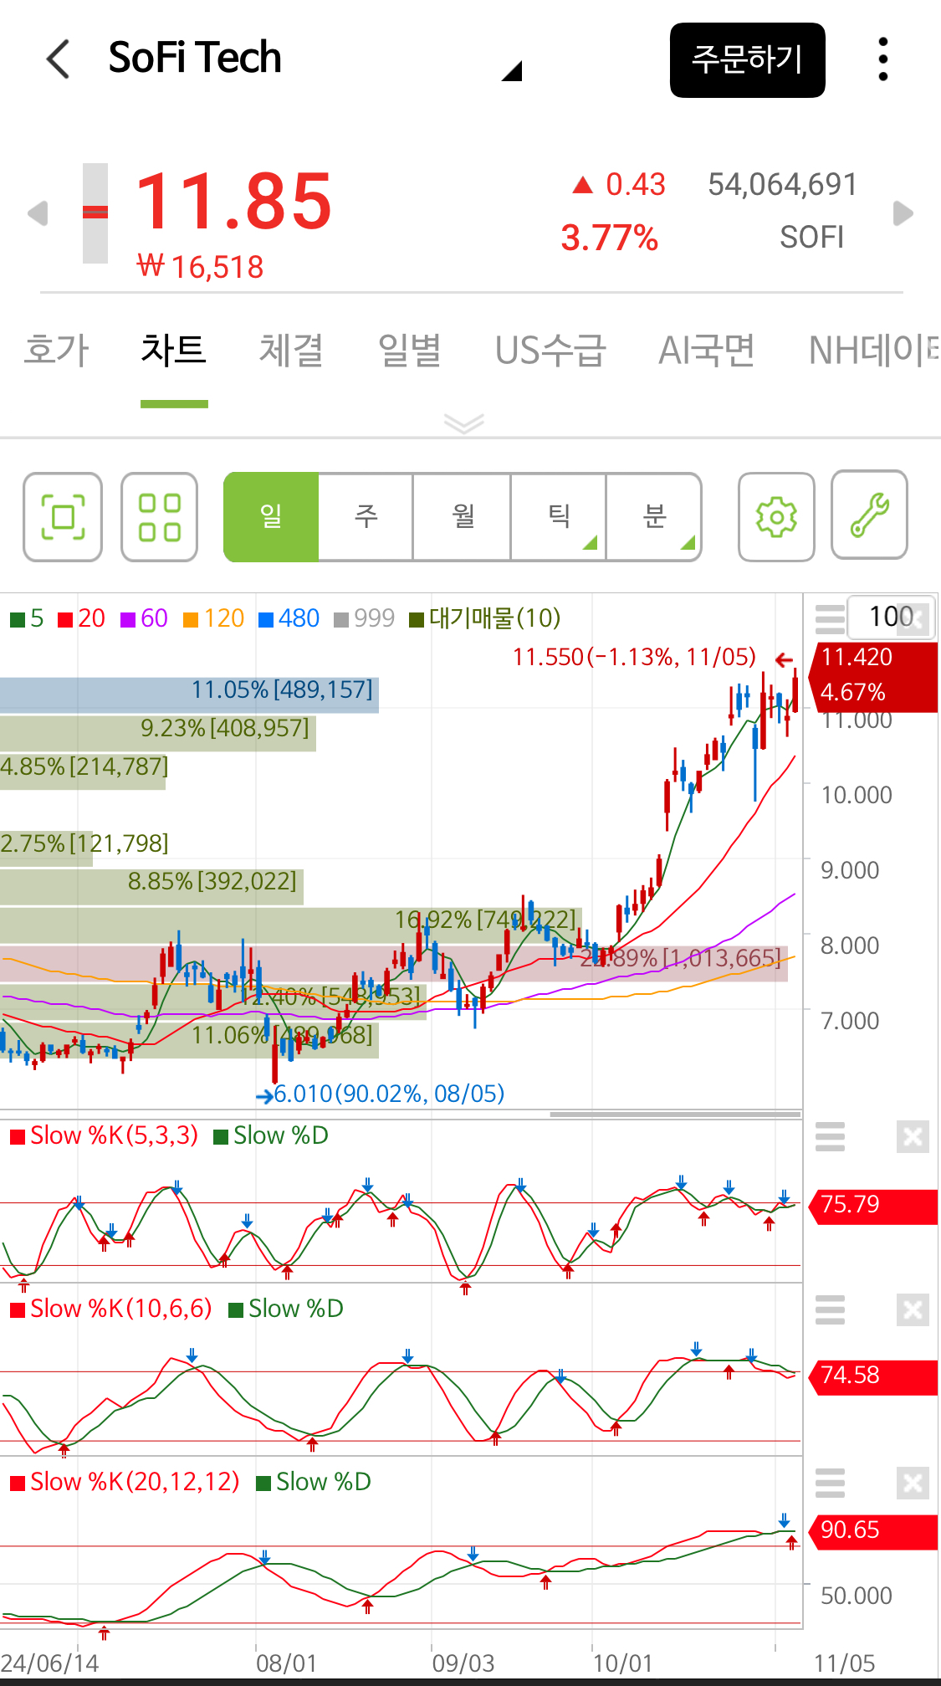The image size is (941, 1686).
Task: Open the 분 minute period dropdown
Action: coord(654,516)
